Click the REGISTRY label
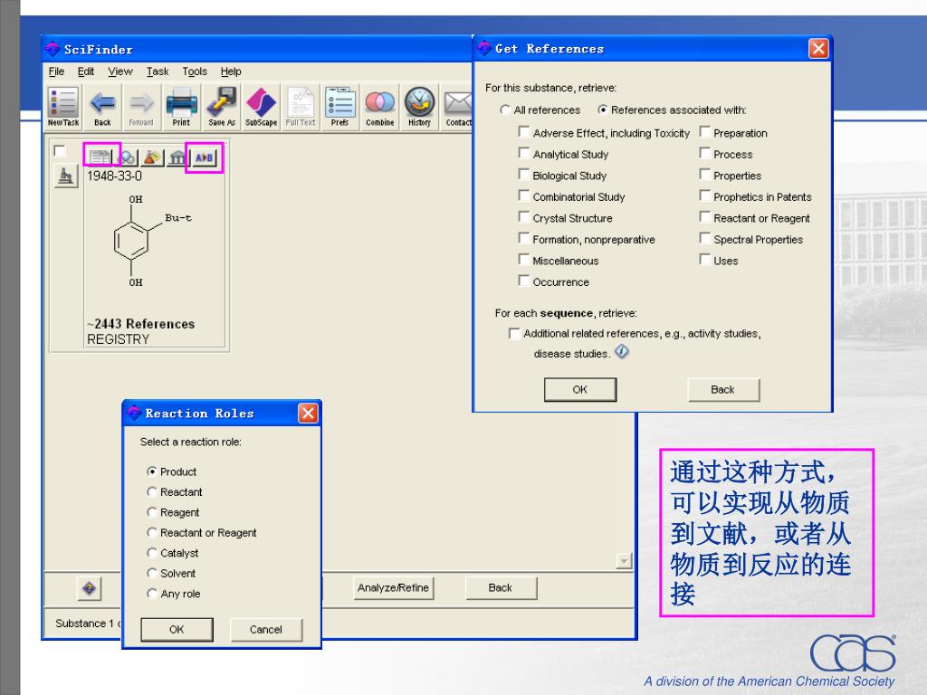927x695 pixels. pyautogui.click(x=118, y=339)
